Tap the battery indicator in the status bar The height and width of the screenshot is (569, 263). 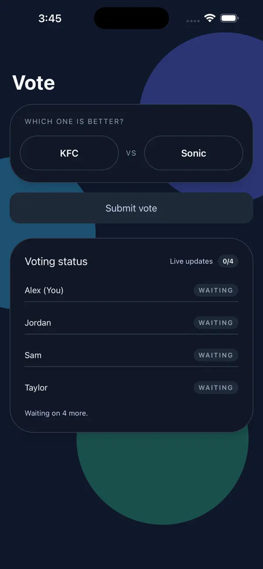click(x=229, y=18)
